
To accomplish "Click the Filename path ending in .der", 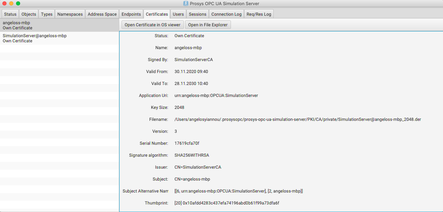I will (297, 119).
